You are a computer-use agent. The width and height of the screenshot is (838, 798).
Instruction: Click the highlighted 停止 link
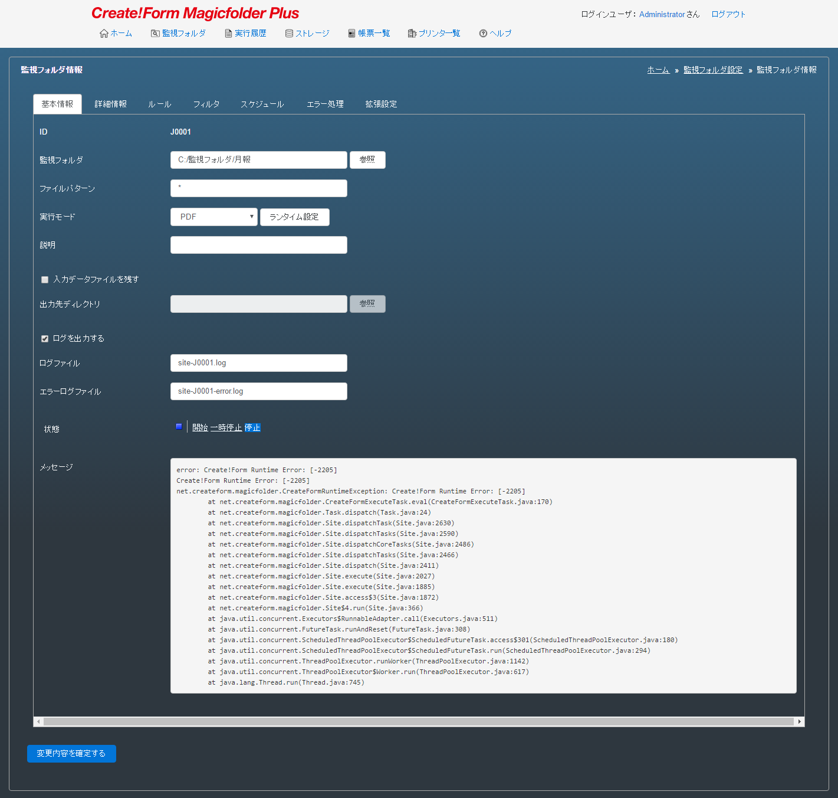[x=252, y=427]
